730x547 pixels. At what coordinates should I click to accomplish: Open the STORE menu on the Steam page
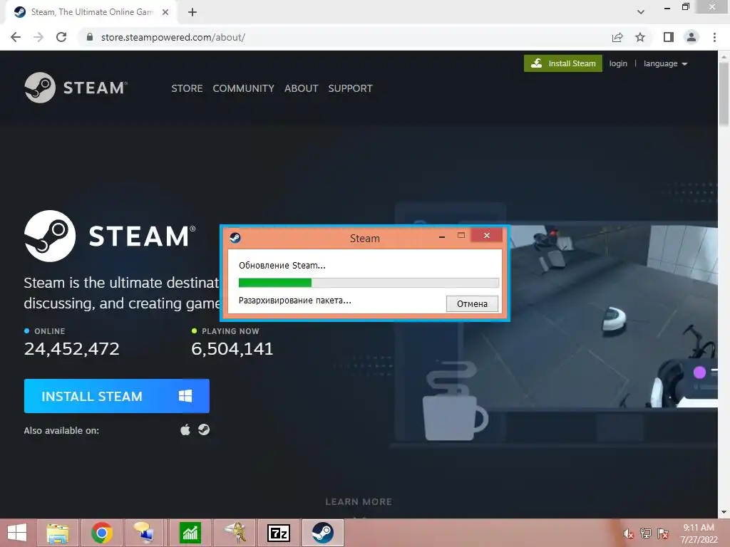point(187,88)
